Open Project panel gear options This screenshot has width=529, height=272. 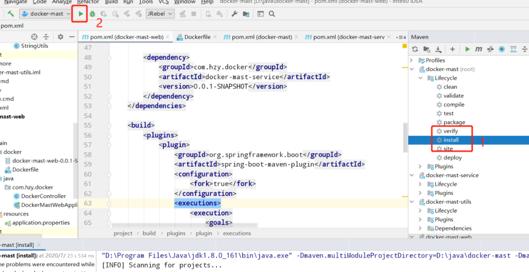(x=60, y=37)
